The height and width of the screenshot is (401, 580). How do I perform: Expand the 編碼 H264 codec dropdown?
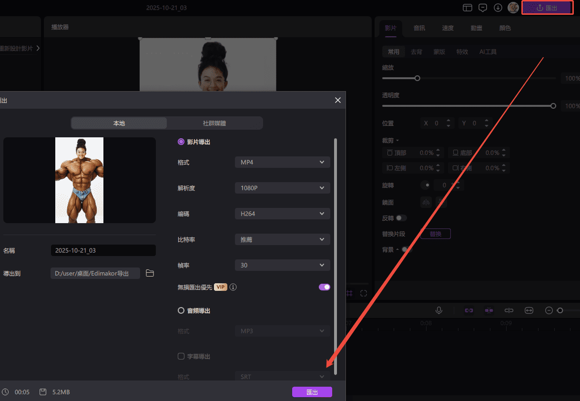point(282,214)
